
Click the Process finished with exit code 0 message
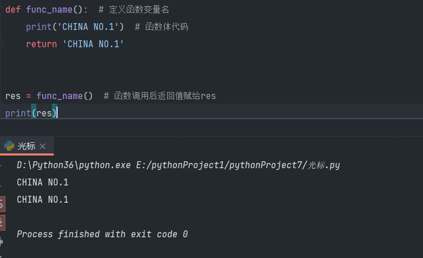[x=102, y=234]
